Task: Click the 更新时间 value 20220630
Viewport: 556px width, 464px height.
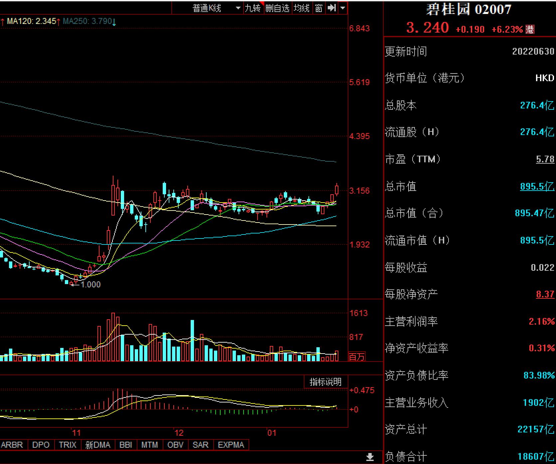Action: point(533,51)
